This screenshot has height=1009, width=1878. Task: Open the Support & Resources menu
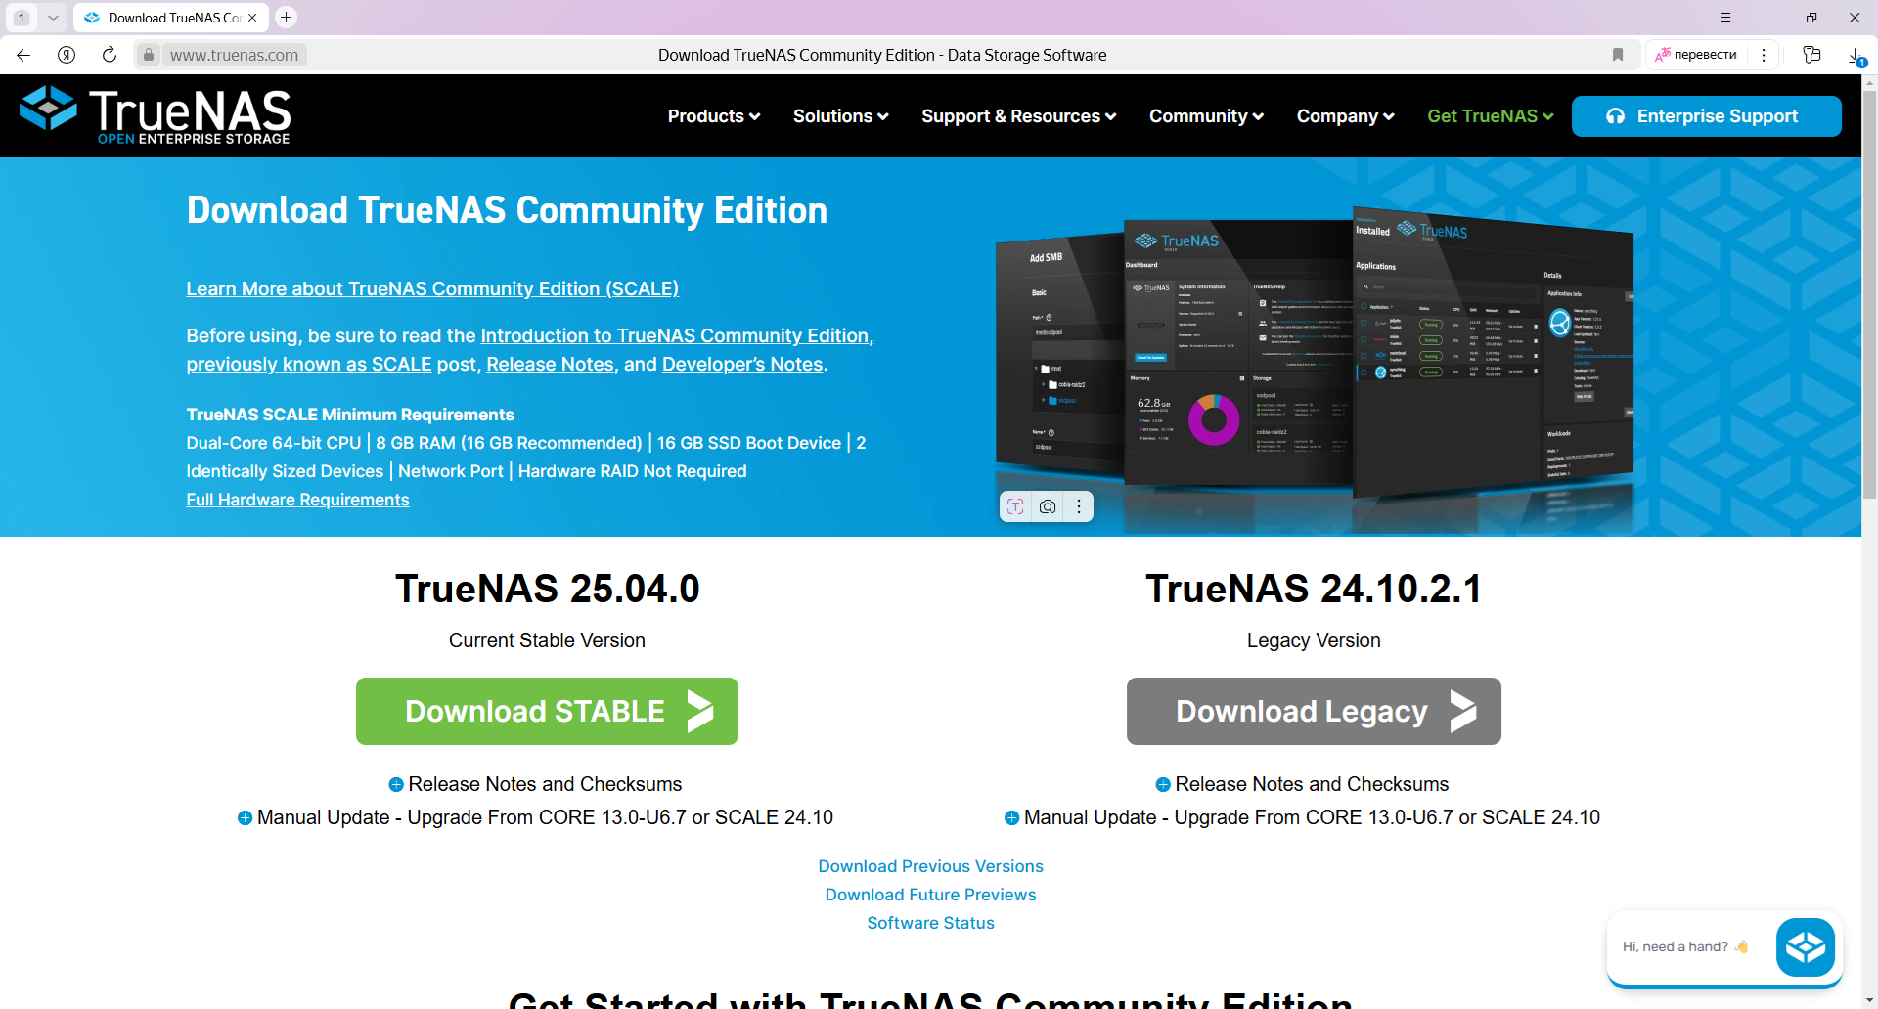[1019, 116]
